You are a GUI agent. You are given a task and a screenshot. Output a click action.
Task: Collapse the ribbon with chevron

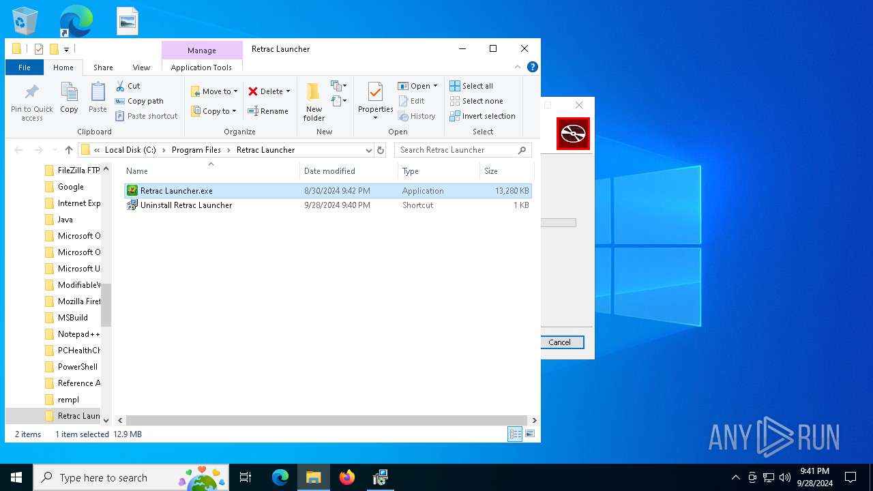(x=518, y=67)
